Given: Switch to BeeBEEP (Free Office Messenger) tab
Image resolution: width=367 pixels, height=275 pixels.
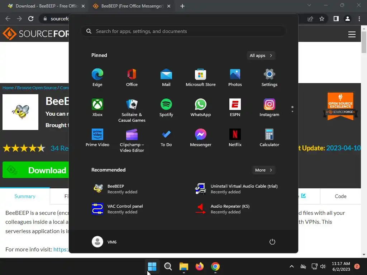Looking at the screenshot, I should (132, 6).
